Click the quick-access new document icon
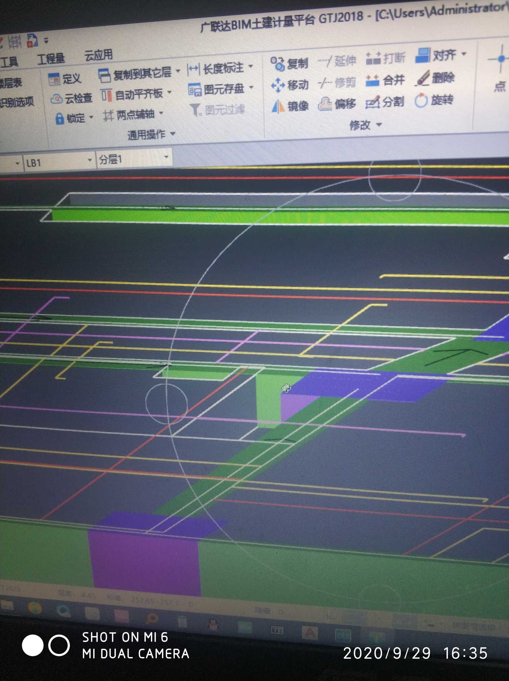The width and height of the screenshot is (509, 681). [x=31, y=41]
